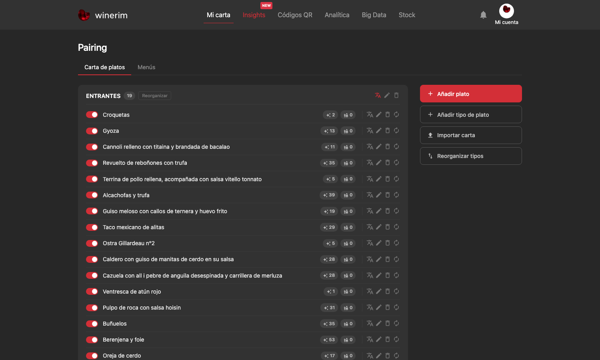Translate the Croquetas dish
This screenshot has width=600, height=360.
[370, 115]
